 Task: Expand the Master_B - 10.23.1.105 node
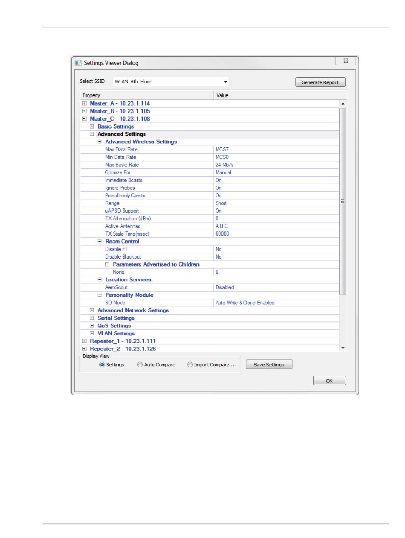pos(84,111)
